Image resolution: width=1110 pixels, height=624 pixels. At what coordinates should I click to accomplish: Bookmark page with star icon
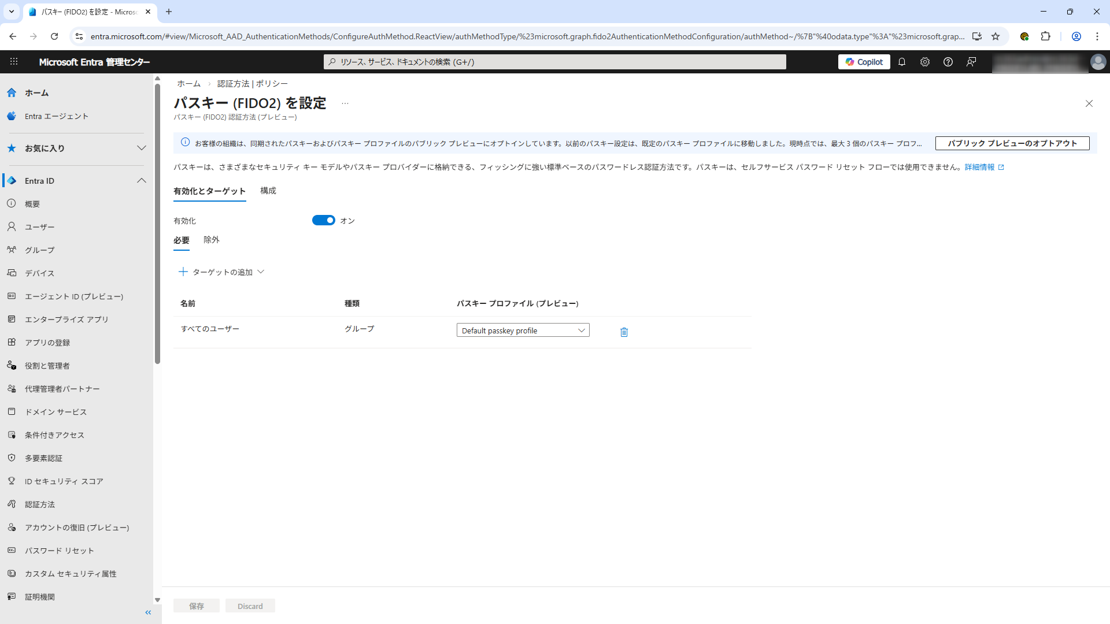point(996,36)
